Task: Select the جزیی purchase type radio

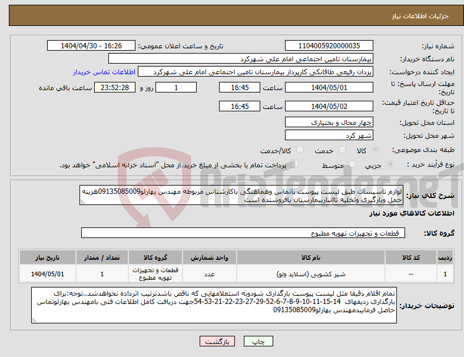Action: 390,164
